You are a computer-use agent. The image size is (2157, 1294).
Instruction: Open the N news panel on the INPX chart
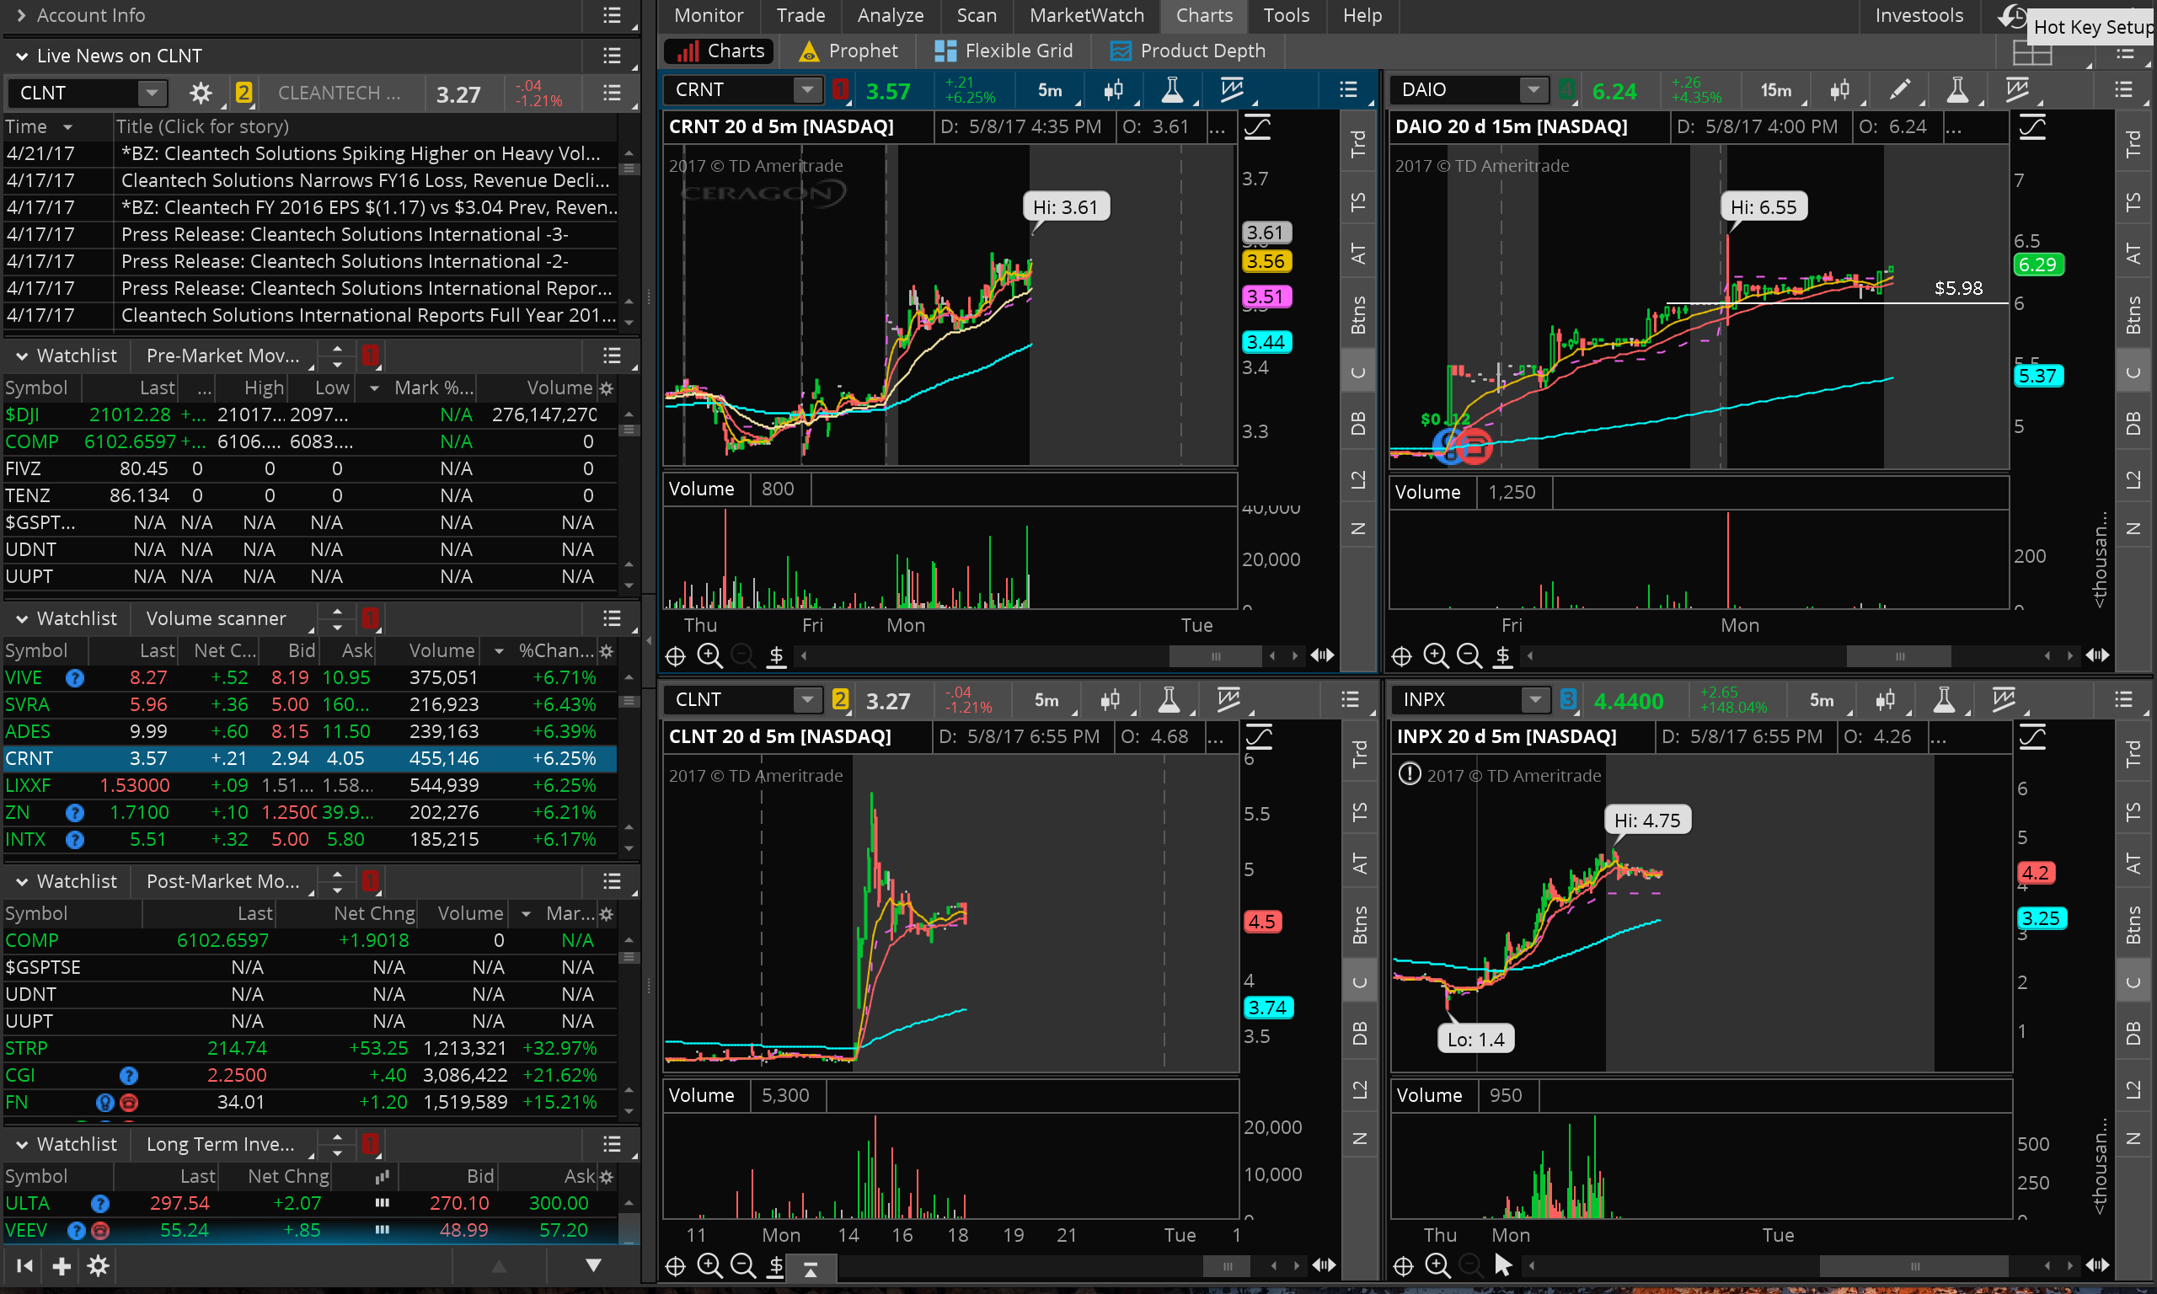[x=2134, y=1138]
